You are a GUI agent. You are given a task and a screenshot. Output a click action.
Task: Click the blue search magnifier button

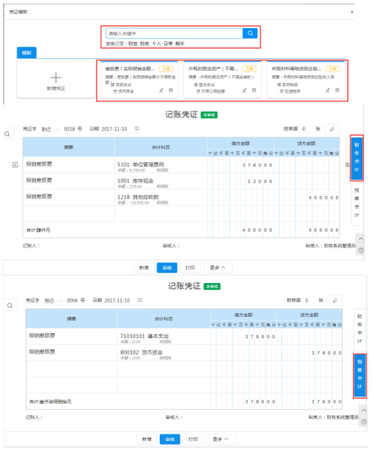pyautogui.click(x=250, y=33)
